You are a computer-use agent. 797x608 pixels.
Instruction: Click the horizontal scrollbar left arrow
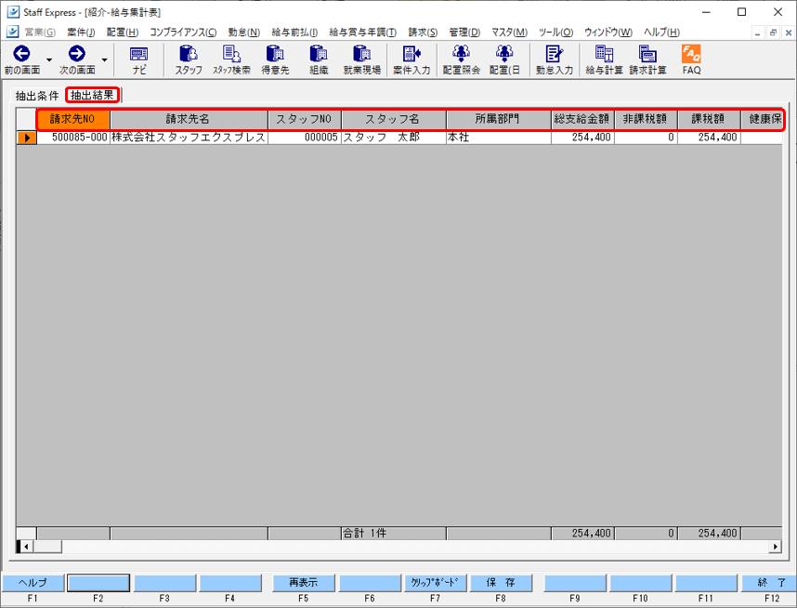[26, 547]
